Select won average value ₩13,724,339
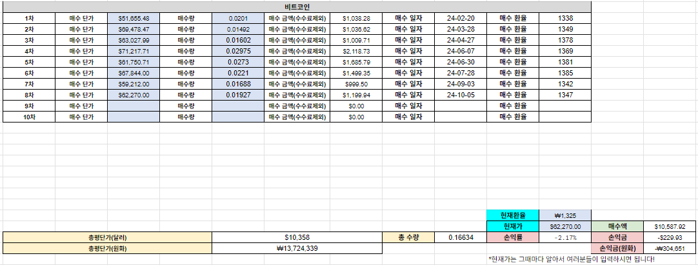Screen dimensions: 698x265 pyautogui.click(x=297, y=248)
